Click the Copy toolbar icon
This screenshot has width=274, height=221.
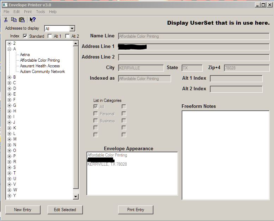tap(14, 20)
